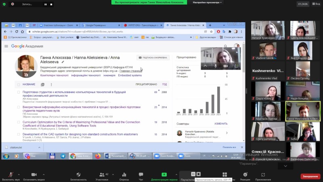Open the Security shield option
Viewport: 323px width, 182px height.
[78, 174]
